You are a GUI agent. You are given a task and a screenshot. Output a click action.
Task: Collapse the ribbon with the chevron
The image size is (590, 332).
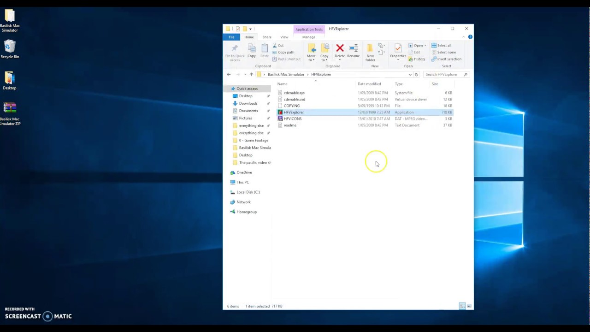tap(465, 37)
